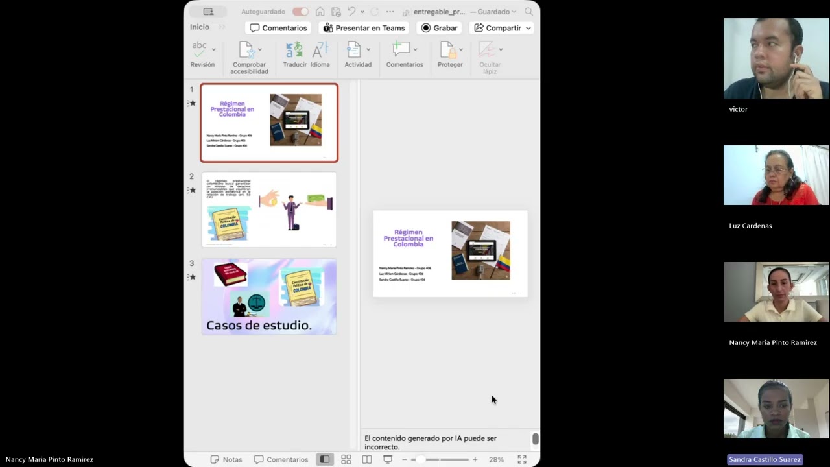Image resolution: width=830 pixels, height=467 pixels.
Task: Select victor's video tile
Action: (x=776, y=58)
